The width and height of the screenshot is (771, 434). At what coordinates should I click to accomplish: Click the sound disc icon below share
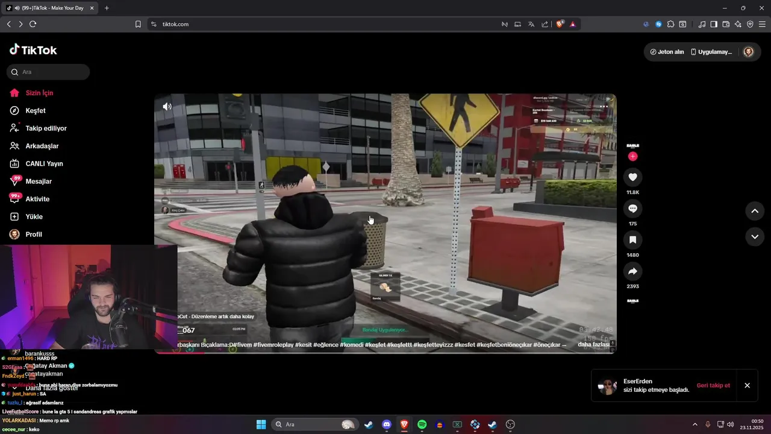click(632, 300)
